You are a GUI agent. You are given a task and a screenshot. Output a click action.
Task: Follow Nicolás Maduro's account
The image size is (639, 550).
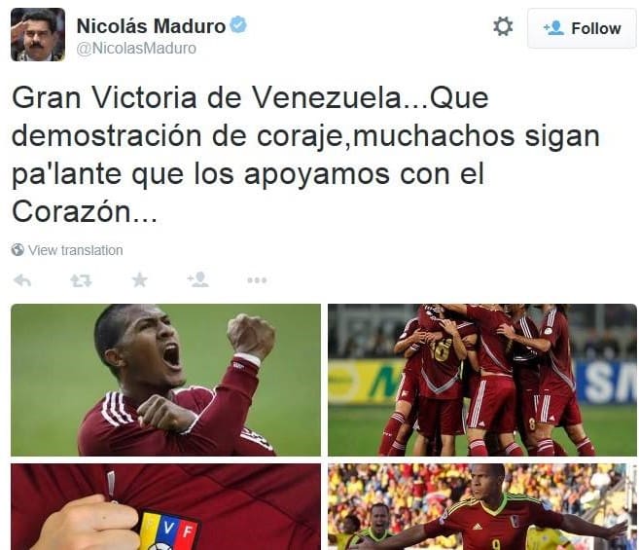582,28
